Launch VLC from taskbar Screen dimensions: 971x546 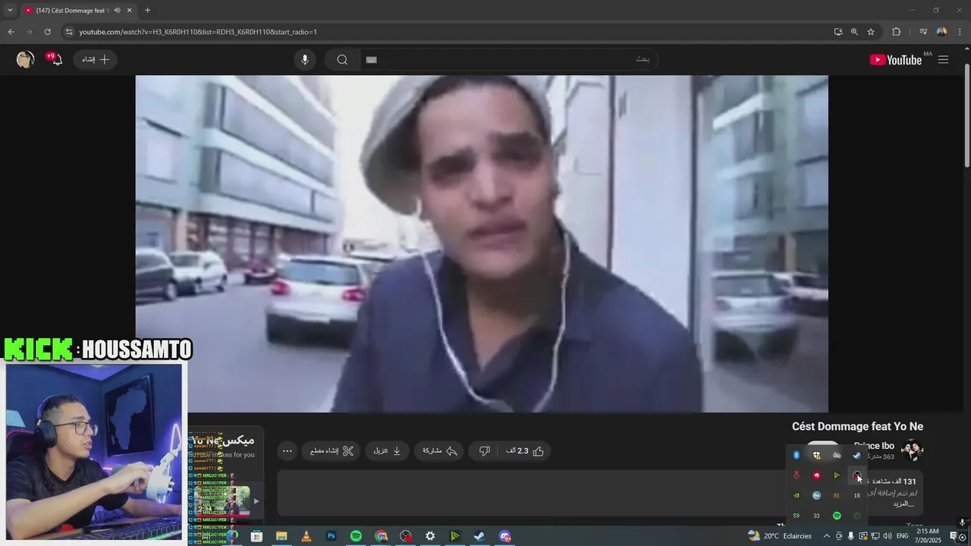tap(306, 536)
